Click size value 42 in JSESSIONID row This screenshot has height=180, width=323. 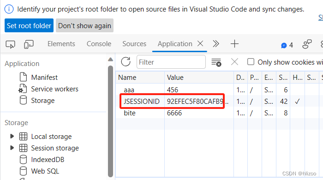pos(284,102)
